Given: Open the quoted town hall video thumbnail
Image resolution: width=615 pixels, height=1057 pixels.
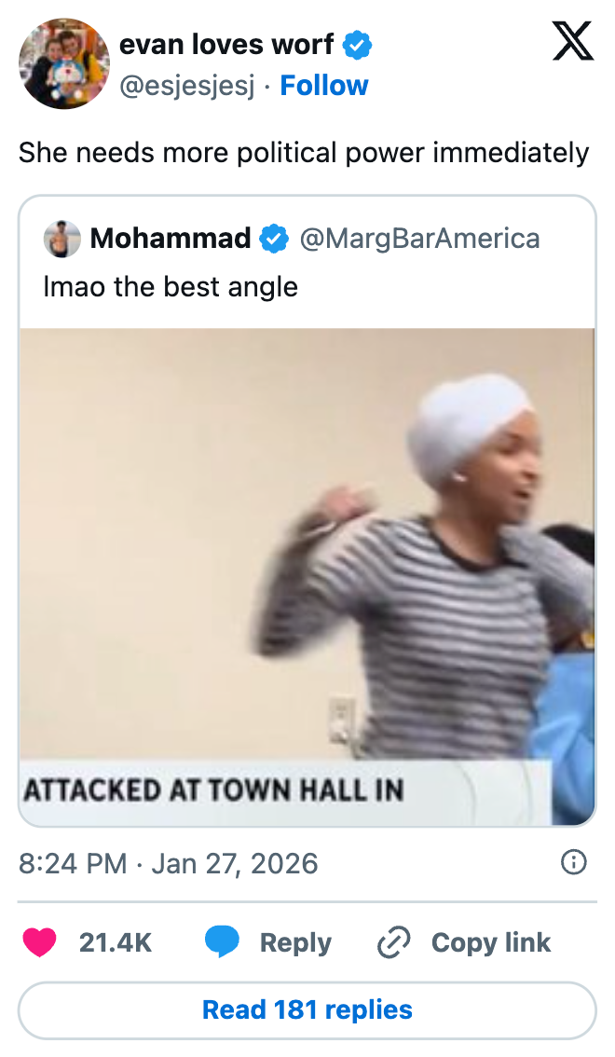Looking at the screenshot, I should (307, 577).
